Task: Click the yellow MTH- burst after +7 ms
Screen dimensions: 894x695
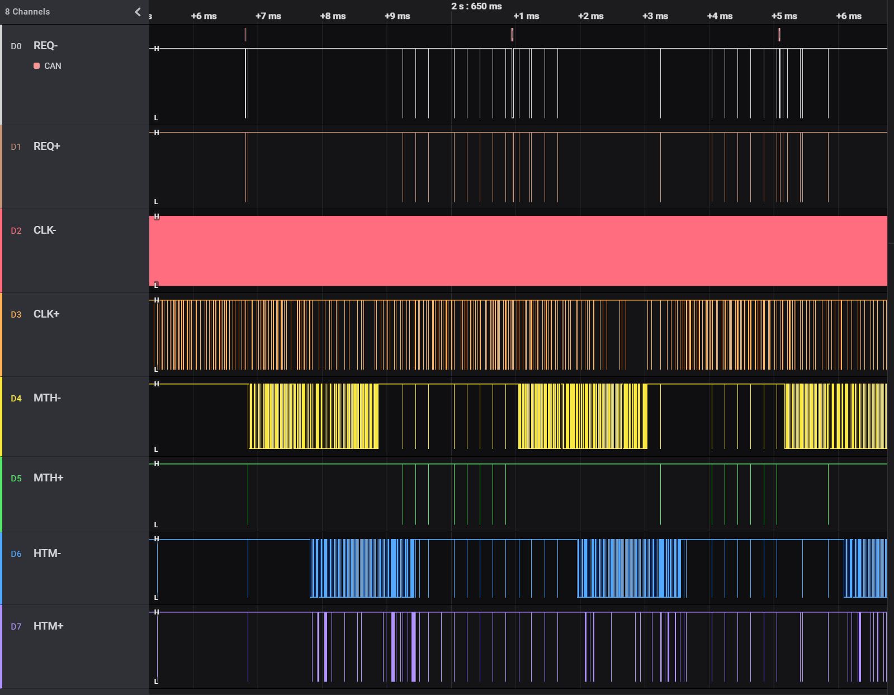Action: point(313,417)
